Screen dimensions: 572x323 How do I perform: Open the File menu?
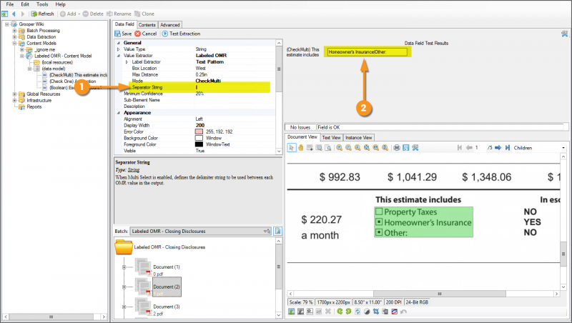tap(10, 4)
